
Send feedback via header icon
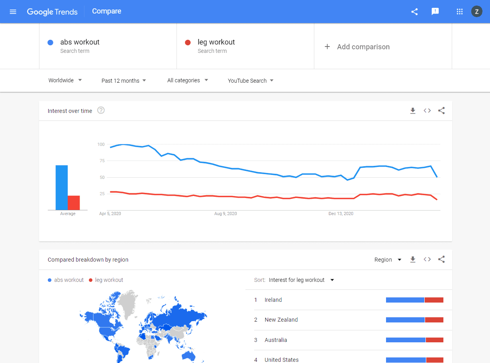[435, 12]
